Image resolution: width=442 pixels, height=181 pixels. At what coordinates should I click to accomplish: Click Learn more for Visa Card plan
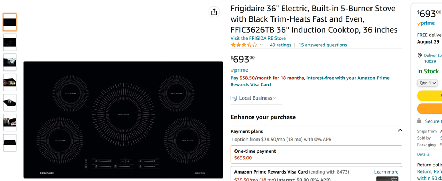pos(386,172)
